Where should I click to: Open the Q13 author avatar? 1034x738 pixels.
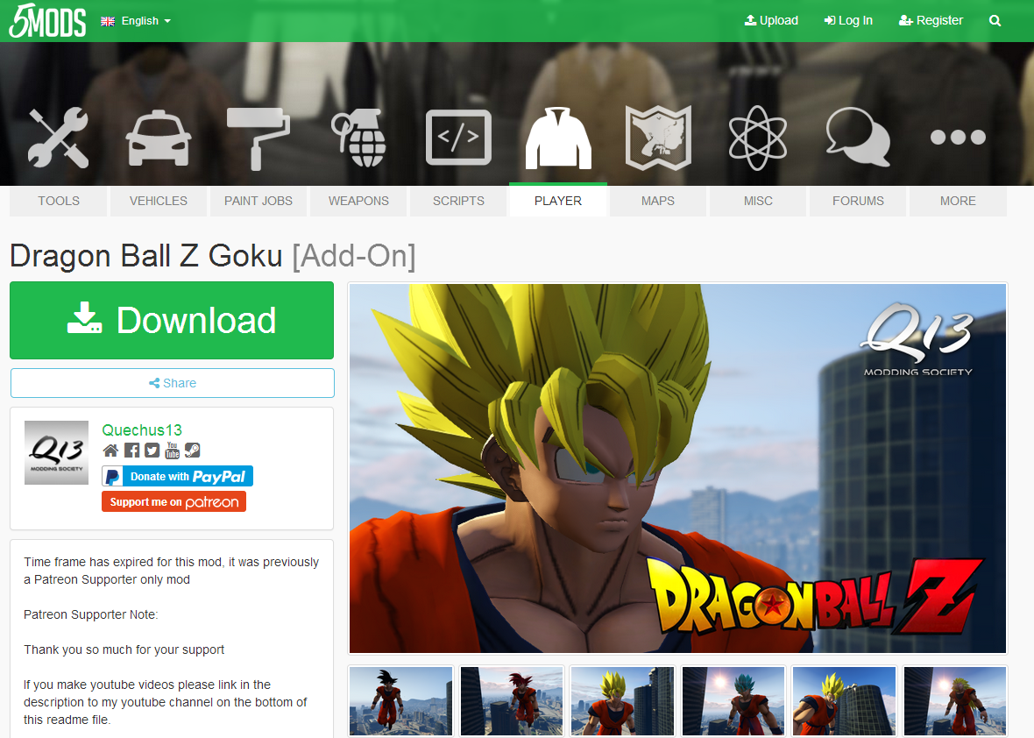pyautogui.click(x=57, y=452)
